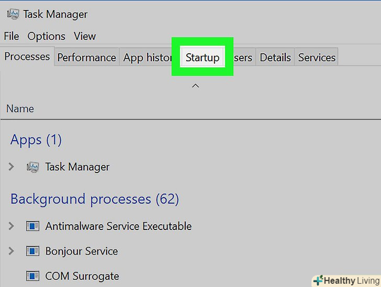381x287 pixels.
Task: Click the Task Manager title bar icon
Action: [12, 14]
